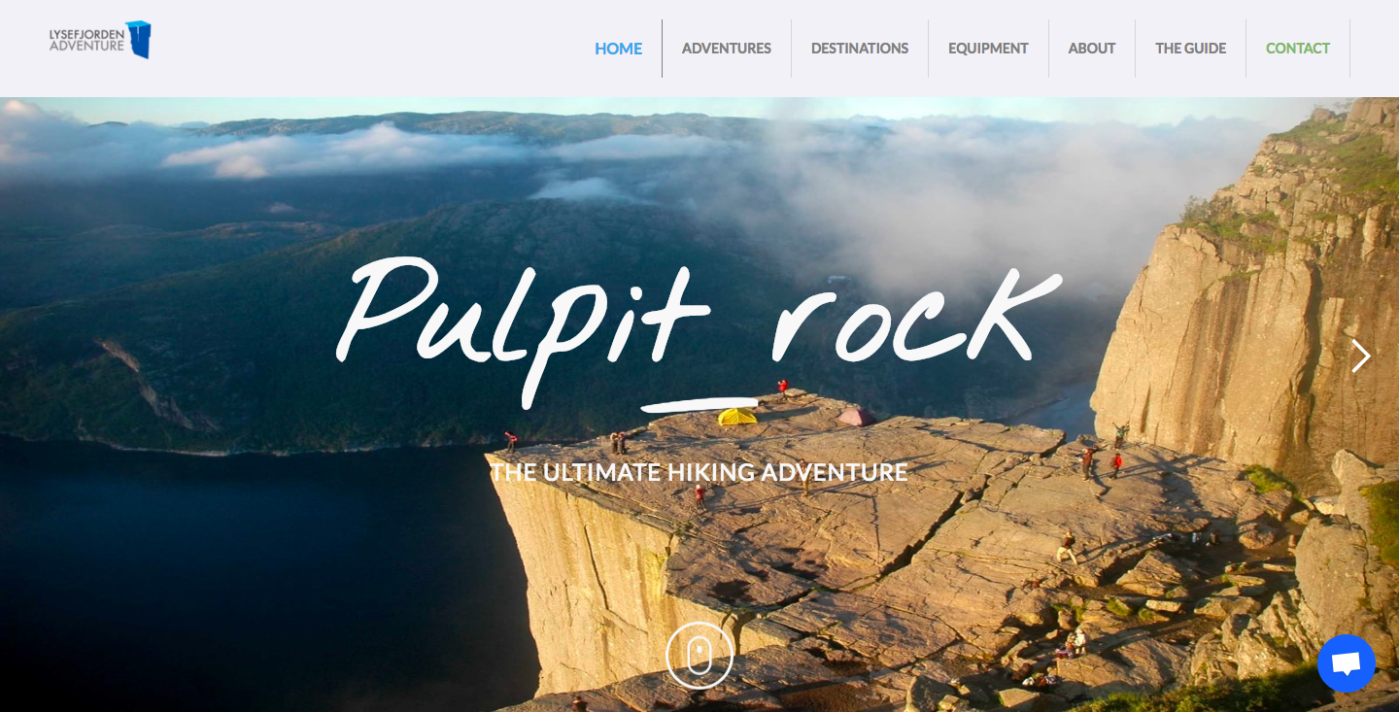Click the white brush underline stroke
Viewport: 1399px width, 712px height.
click(700, 403)
